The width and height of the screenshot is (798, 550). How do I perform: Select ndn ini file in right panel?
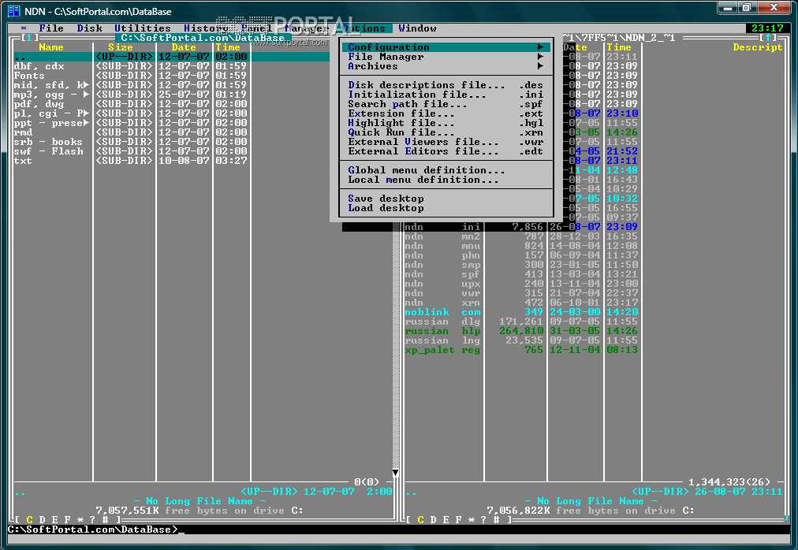520,227
